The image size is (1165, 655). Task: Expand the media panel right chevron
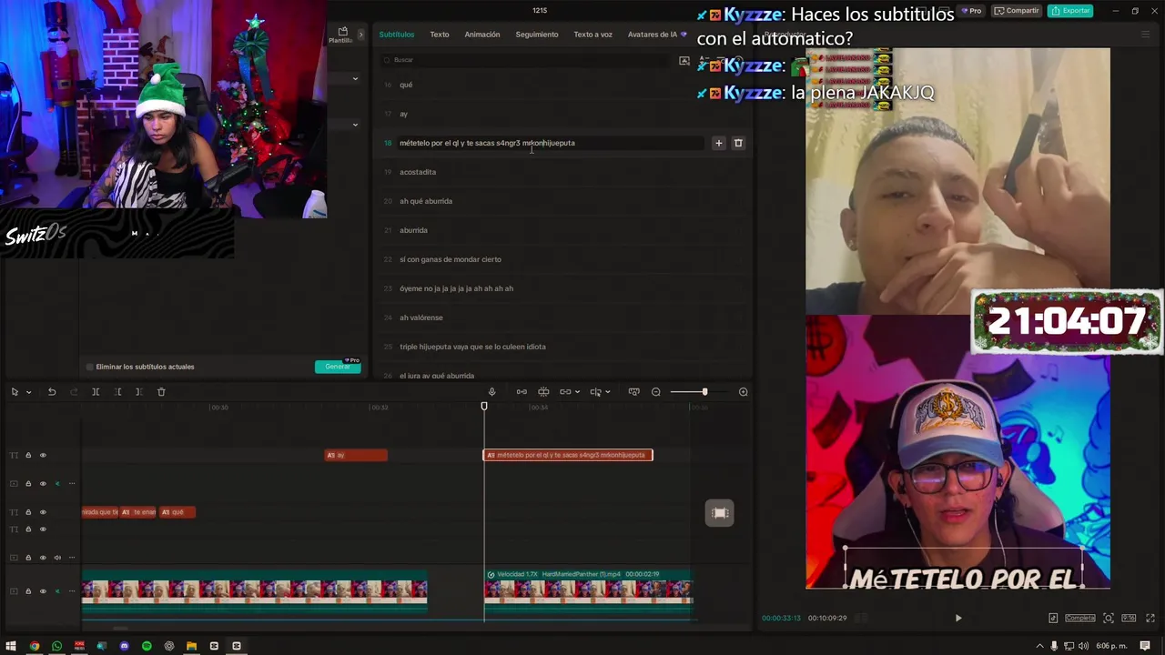coord(360,35)
